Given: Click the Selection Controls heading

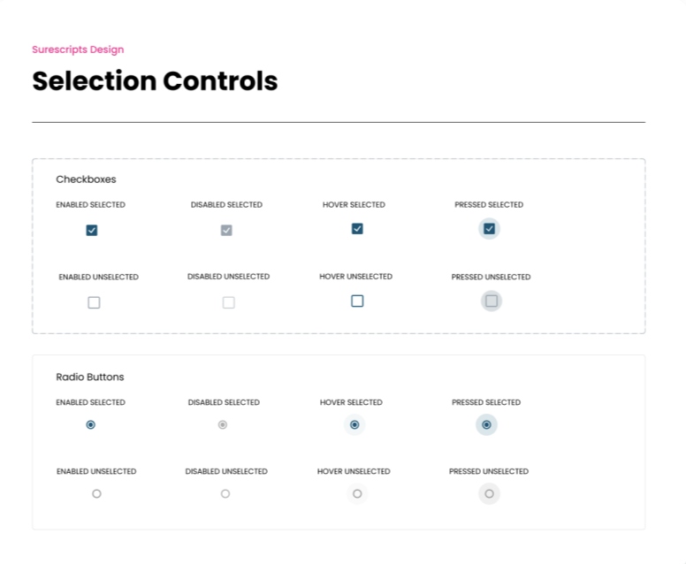Looking at the screenshot, I should pos(155,81).
